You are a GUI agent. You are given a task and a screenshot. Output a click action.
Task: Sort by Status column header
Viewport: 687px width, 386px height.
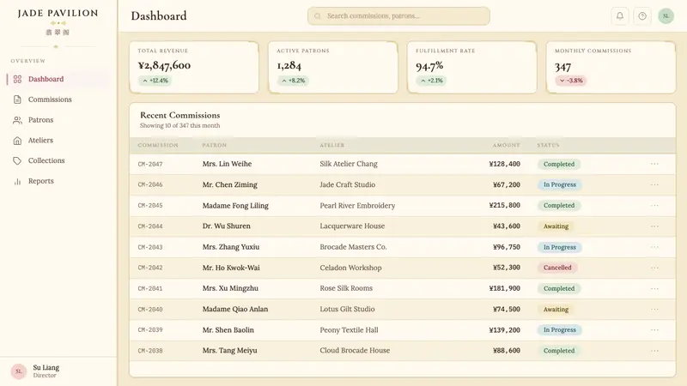(548, 145)
